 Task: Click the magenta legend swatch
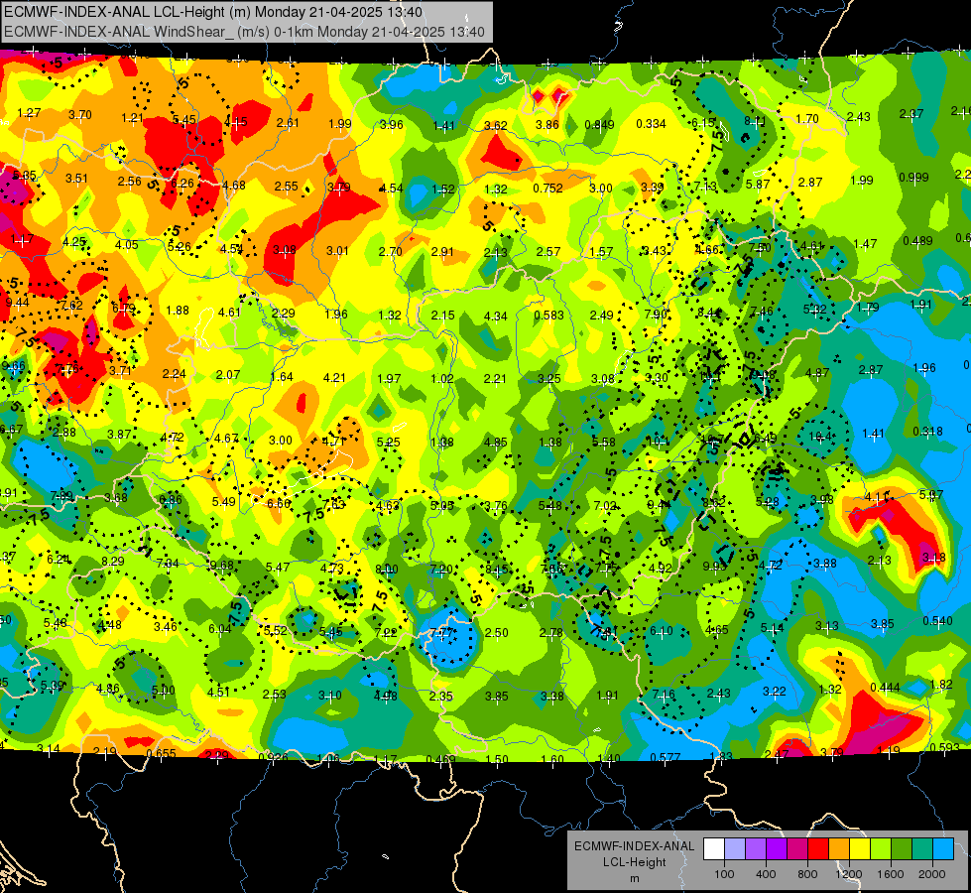click(x=797, y=849)
